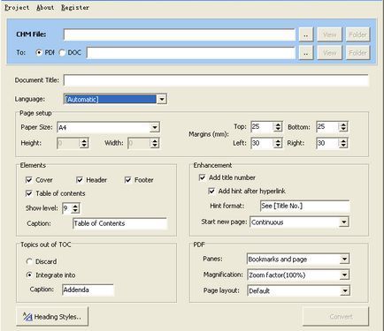This screenshot has width=384, height=331.
Task: Open the Project menu
Action: [x=17, y=8]
